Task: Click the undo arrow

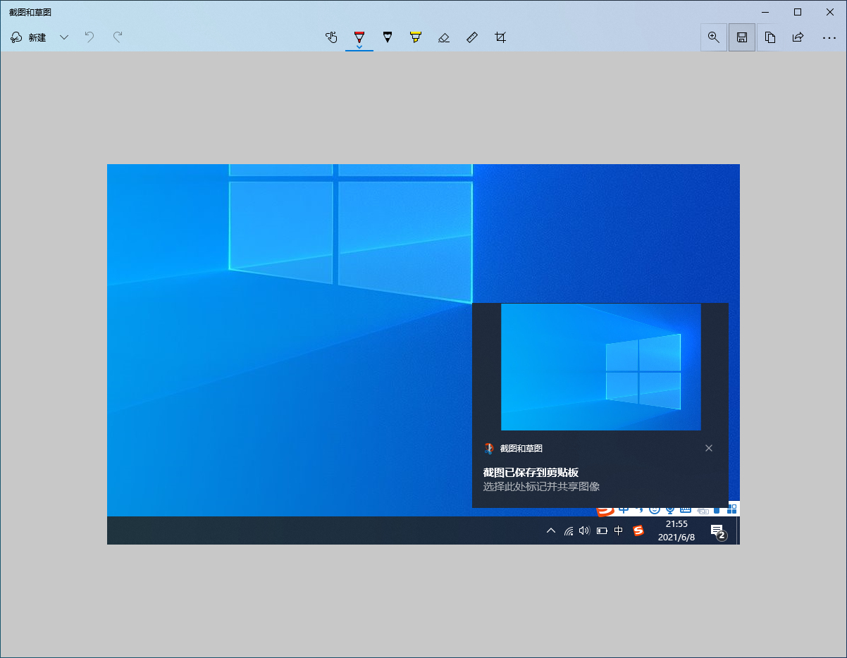Action: pyautogui.click(x=89, y=37)
